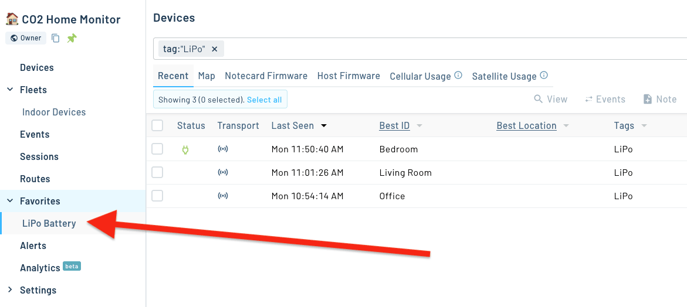Click the Office device name

pyautogui.click(x=392, y=196)
